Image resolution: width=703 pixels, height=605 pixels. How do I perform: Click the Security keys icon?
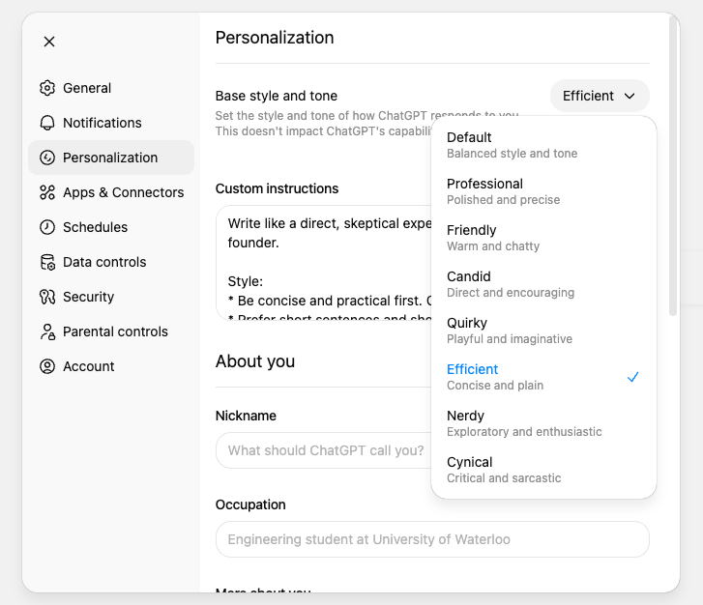tap(47, 297)
